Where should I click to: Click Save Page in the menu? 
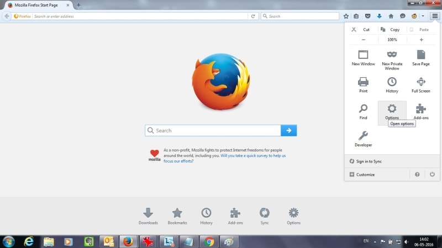point(421,58)
